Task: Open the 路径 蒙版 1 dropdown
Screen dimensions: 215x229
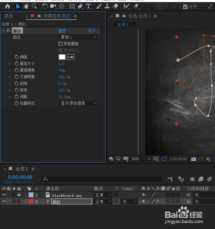Action: click(x=78, y=37)
